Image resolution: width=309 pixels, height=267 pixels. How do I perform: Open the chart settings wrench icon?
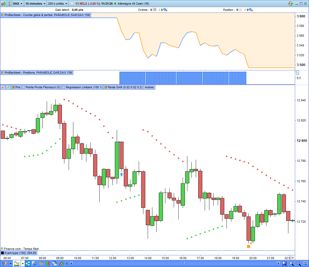tap(61, 263)
